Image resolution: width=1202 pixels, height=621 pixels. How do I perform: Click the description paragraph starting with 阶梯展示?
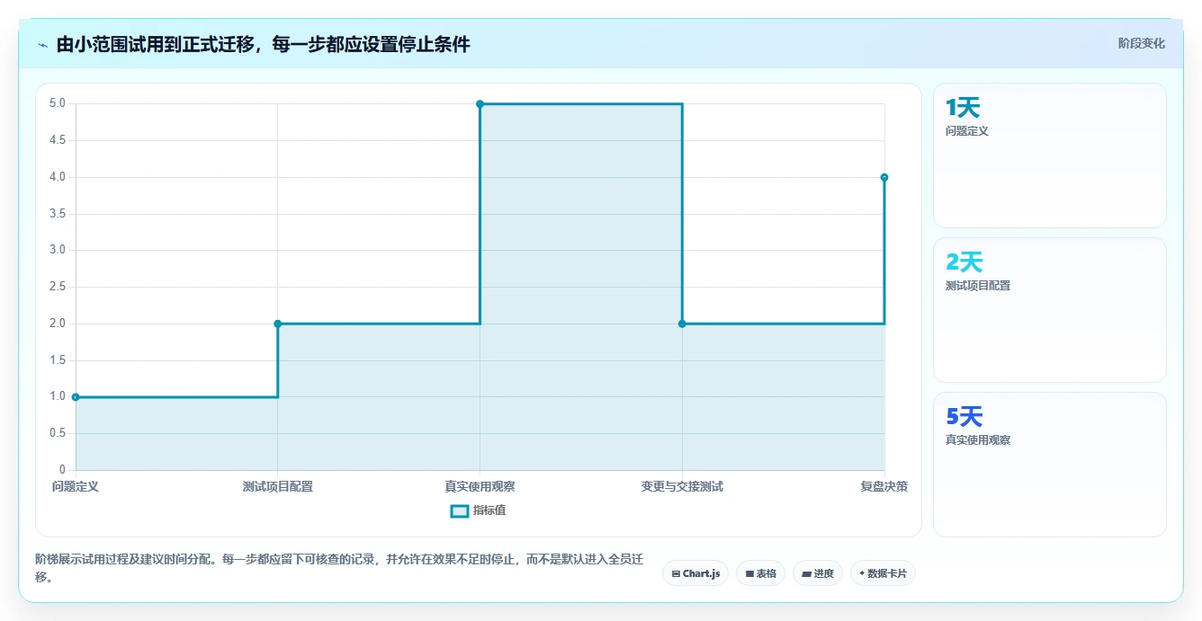[x=339, y=568]
